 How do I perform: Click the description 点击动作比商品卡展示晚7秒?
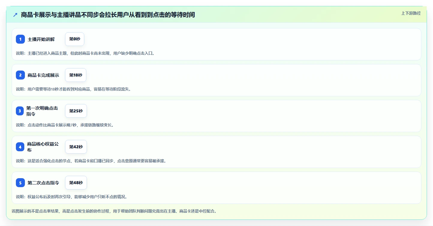[65, 125]
